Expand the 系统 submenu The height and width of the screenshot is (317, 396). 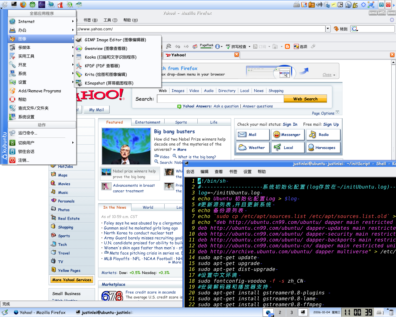(x=42, y=73)
